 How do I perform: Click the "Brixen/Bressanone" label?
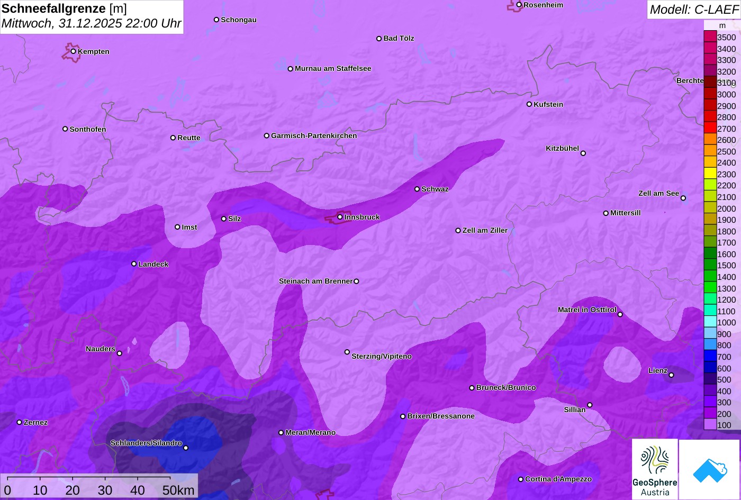point(441,416)
